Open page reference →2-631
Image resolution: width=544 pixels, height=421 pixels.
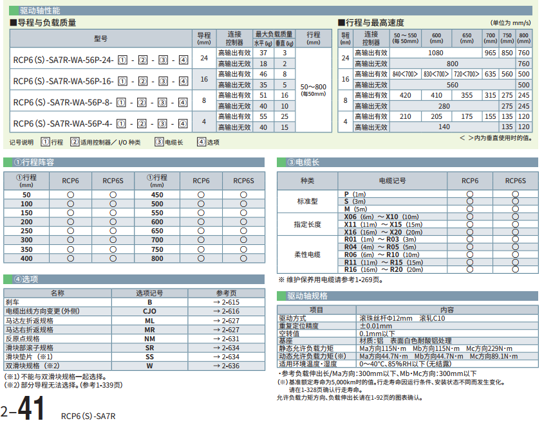[x=226, y=339]
